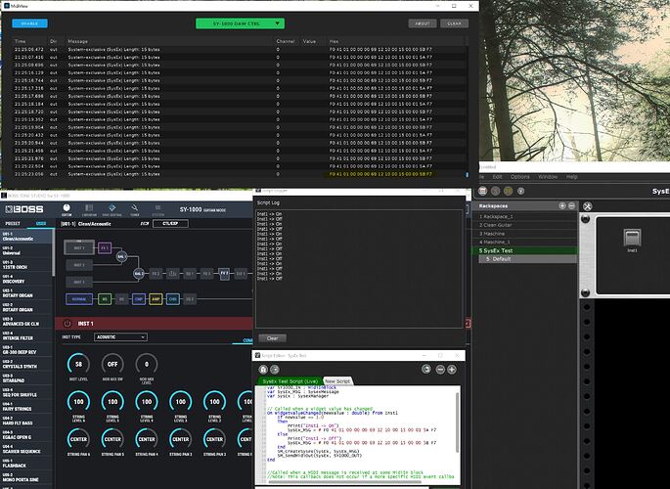Select the blue CMP block in the chain
The height and width of the screenshot is (489, 670).
click(x=139, y=299)
